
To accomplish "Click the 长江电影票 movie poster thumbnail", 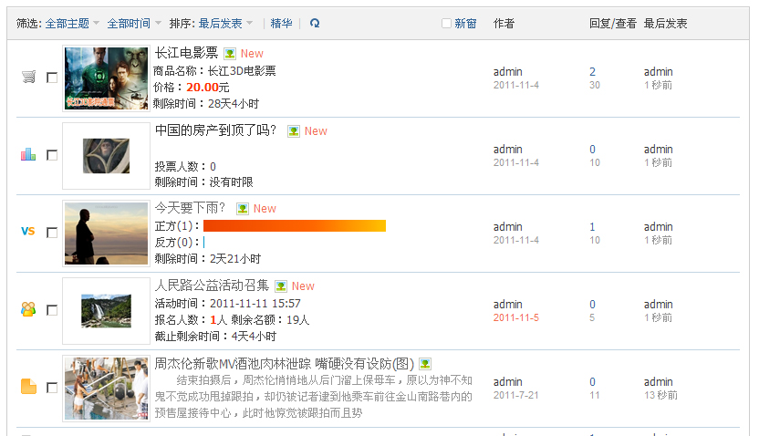I will coord(107,78).
